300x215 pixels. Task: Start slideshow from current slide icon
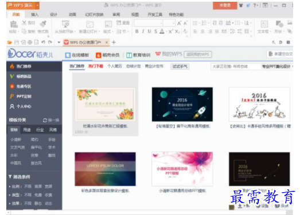click(x=65, y=24)
